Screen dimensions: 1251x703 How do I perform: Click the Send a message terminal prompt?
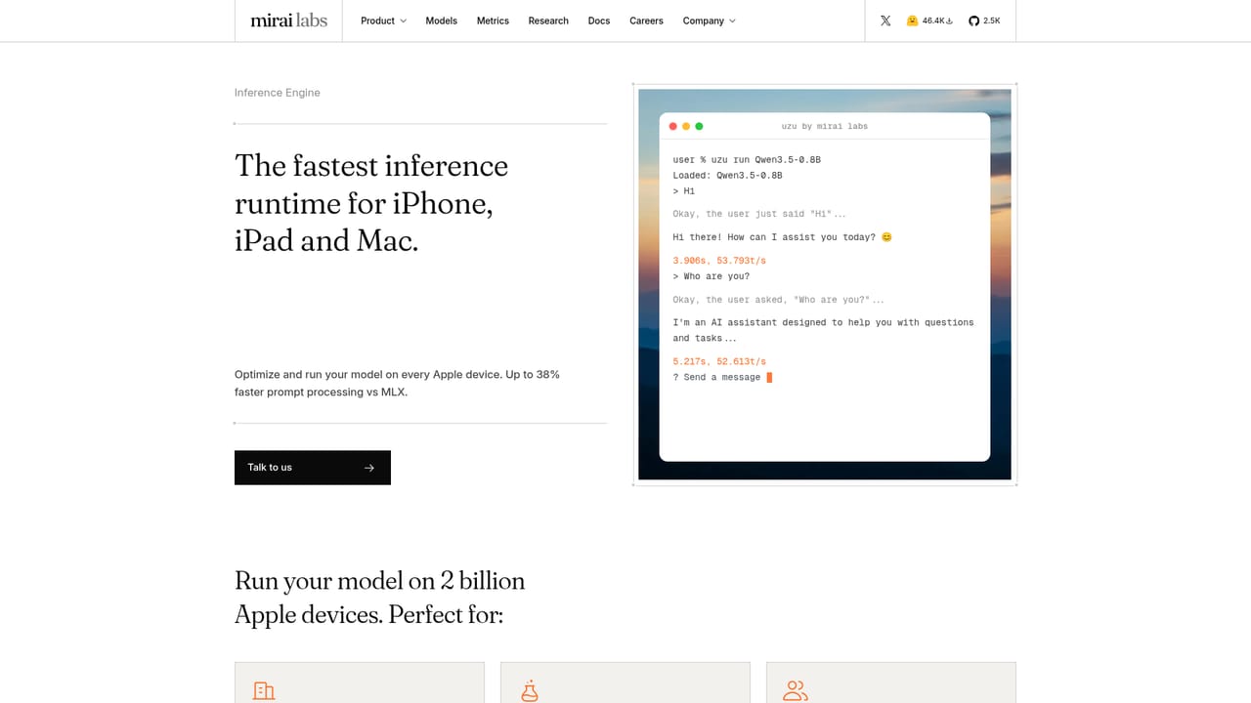[x=722, y=377]
